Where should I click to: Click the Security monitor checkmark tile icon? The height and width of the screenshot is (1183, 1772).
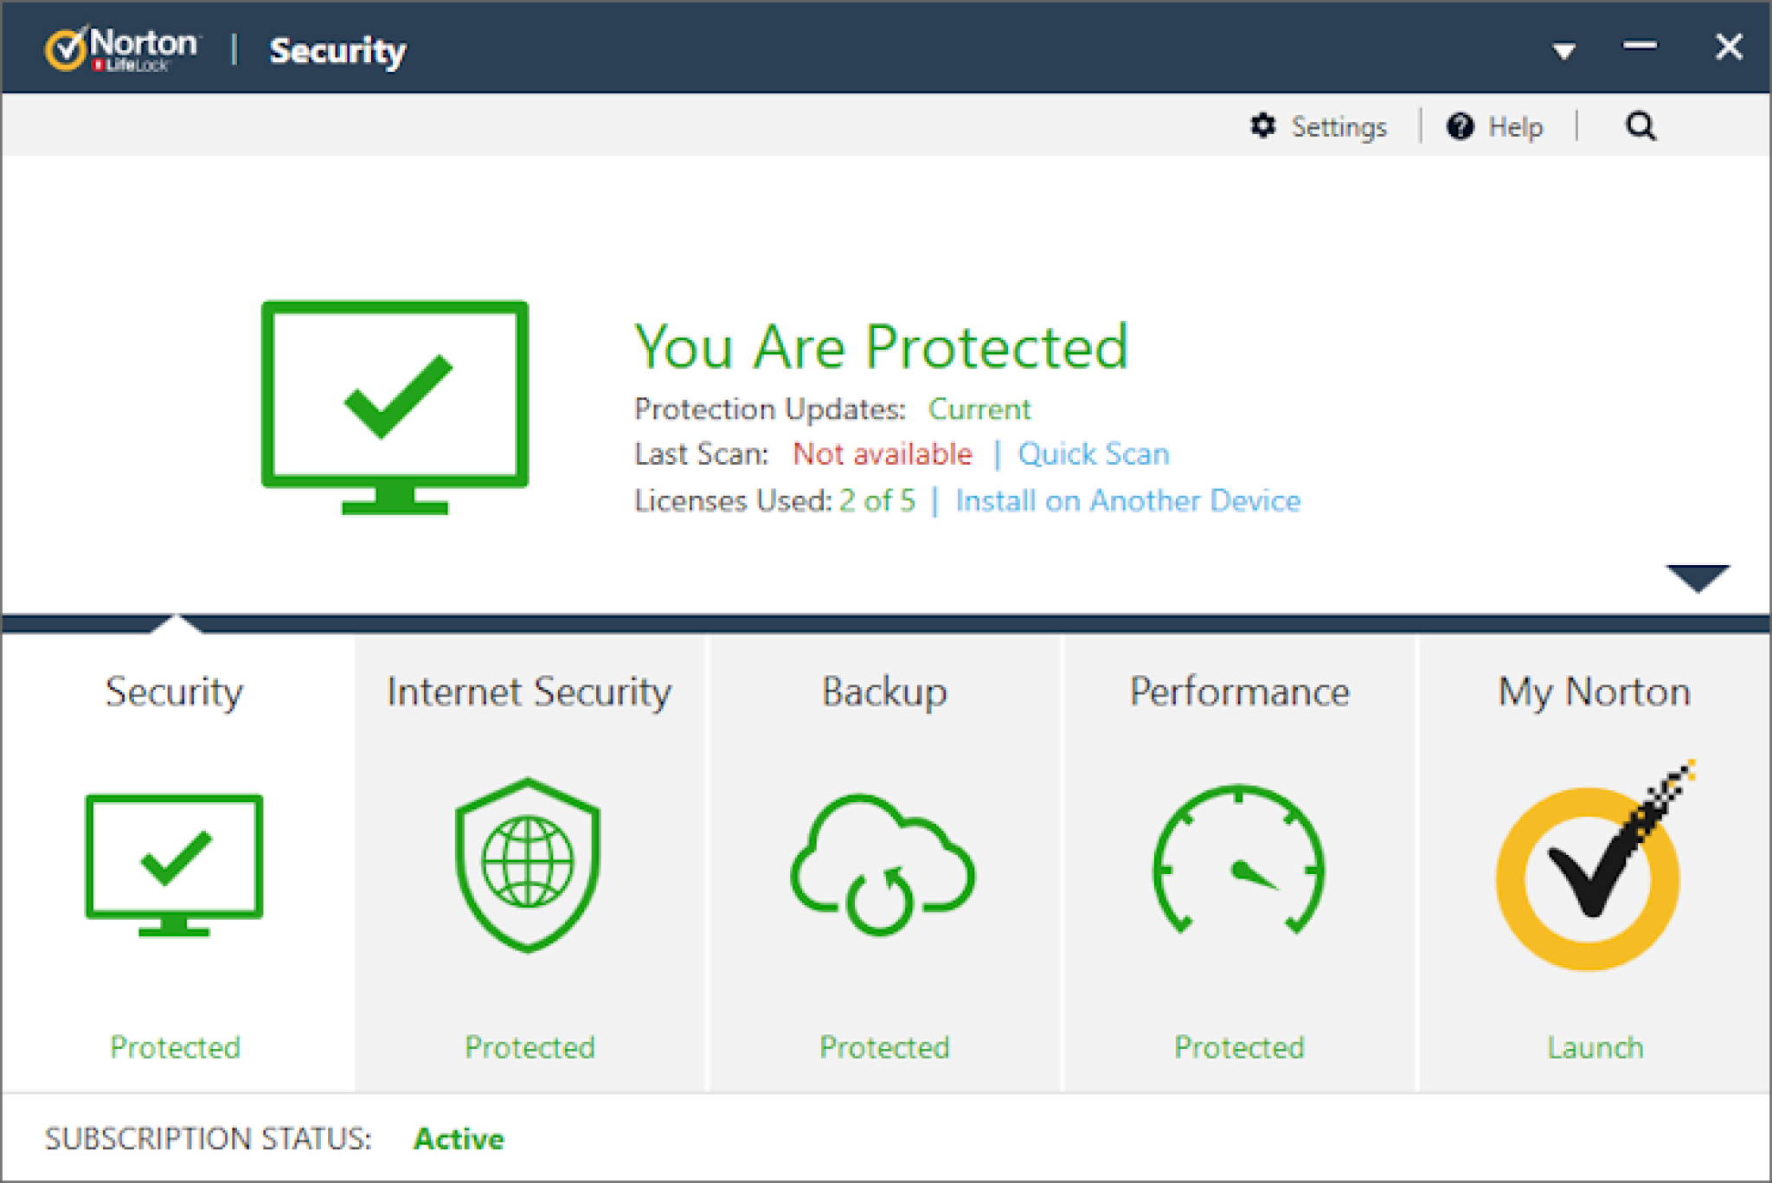[174, 864]
